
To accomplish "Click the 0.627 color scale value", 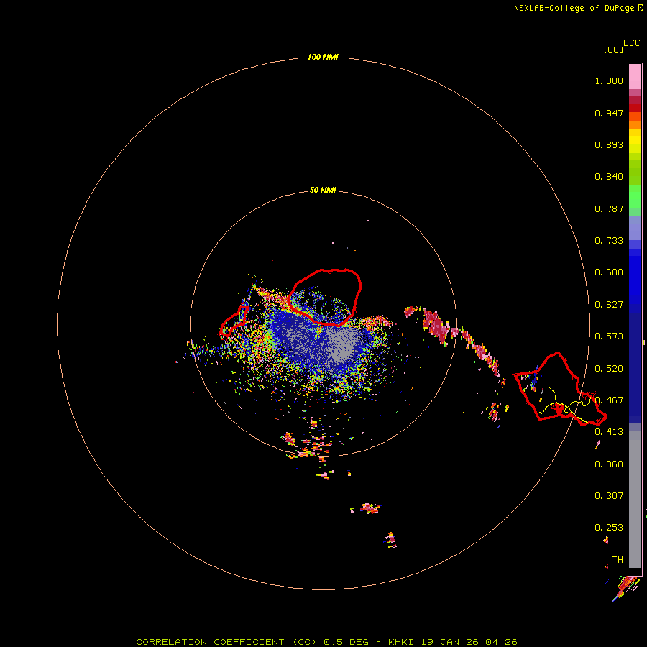I will tap(609, 305).
